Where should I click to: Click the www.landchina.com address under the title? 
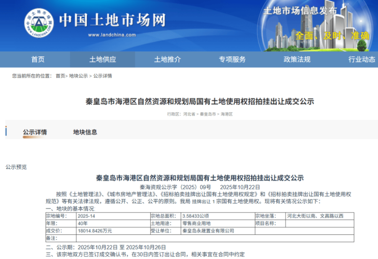coord(112,35)
